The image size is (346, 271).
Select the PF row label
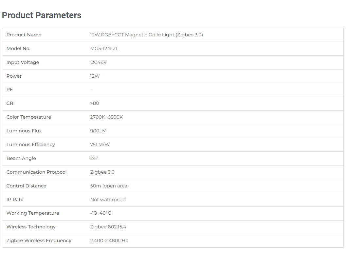pos(9,90)
